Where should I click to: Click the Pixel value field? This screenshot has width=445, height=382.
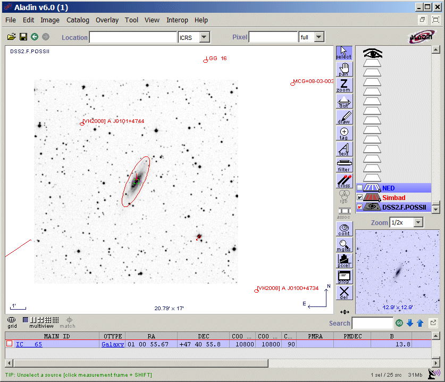(x=273, y=37)
